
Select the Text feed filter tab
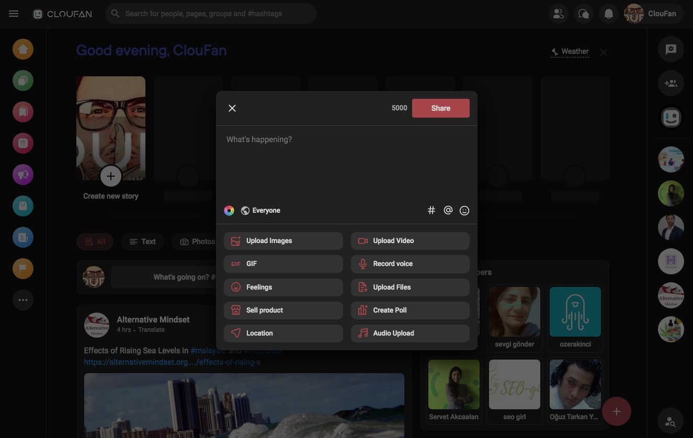[143, 241]
